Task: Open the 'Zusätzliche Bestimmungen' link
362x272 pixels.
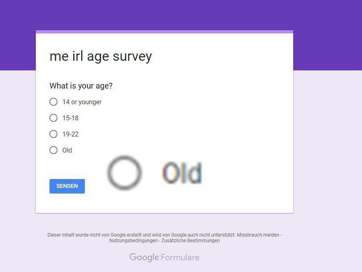Action: (191, 241)
